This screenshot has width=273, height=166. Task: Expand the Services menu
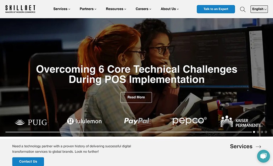click(x=62, y=9)
